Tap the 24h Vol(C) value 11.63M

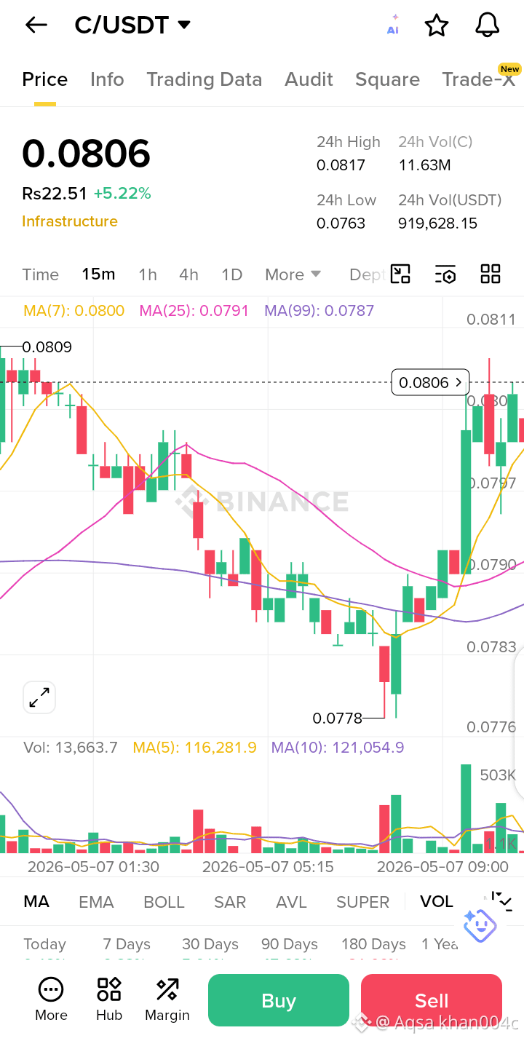(424, 165)
